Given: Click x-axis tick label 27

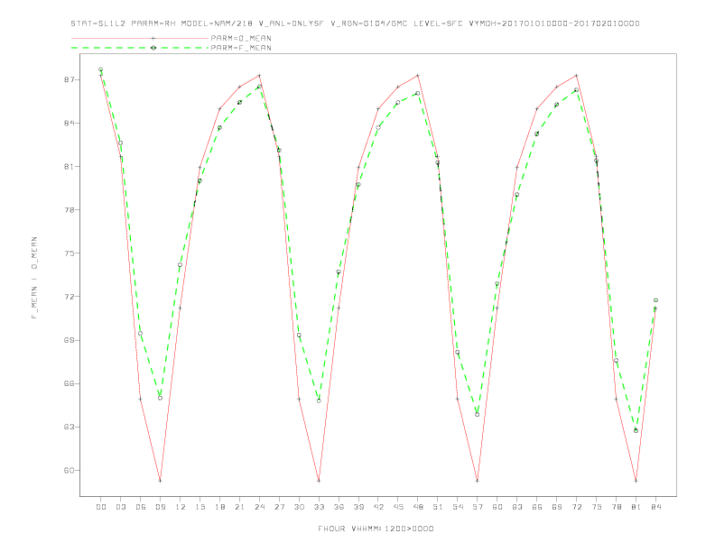Looking at the screenshot, I should point(279,507).
